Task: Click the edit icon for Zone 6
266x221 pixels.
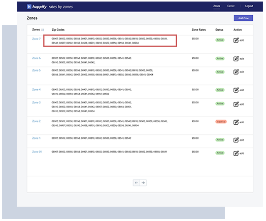Action: pyautogui.click(x=236, y=59)
